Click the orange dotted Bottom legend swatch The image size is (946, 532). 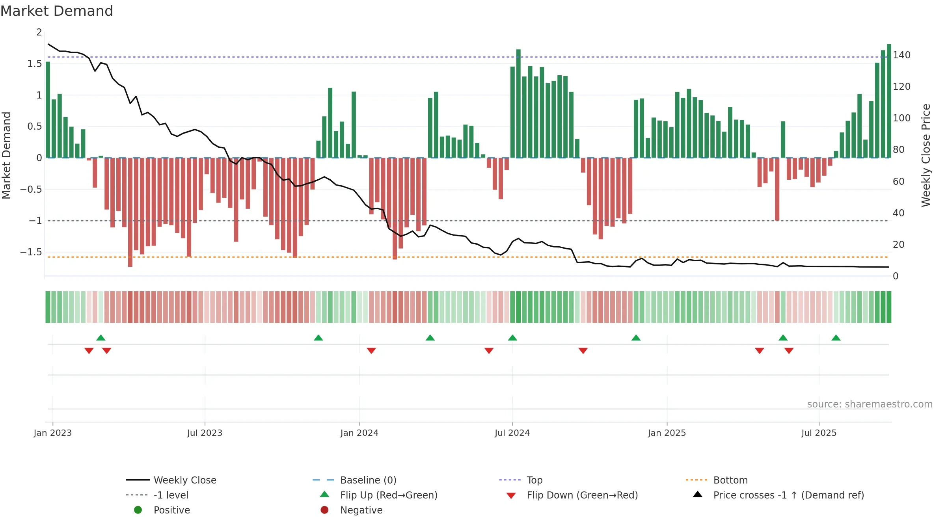click(x=696, y=480)
